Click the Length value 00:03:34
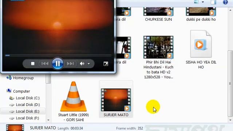233x131 pixels. click(77, 128)
